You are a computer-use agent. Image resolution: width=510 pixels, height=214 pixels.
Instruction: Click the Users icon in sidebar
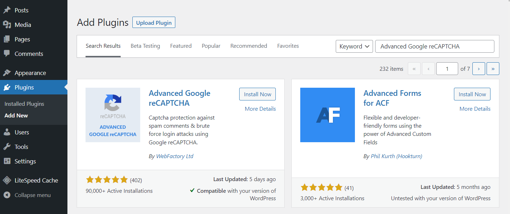click(7, 132)
